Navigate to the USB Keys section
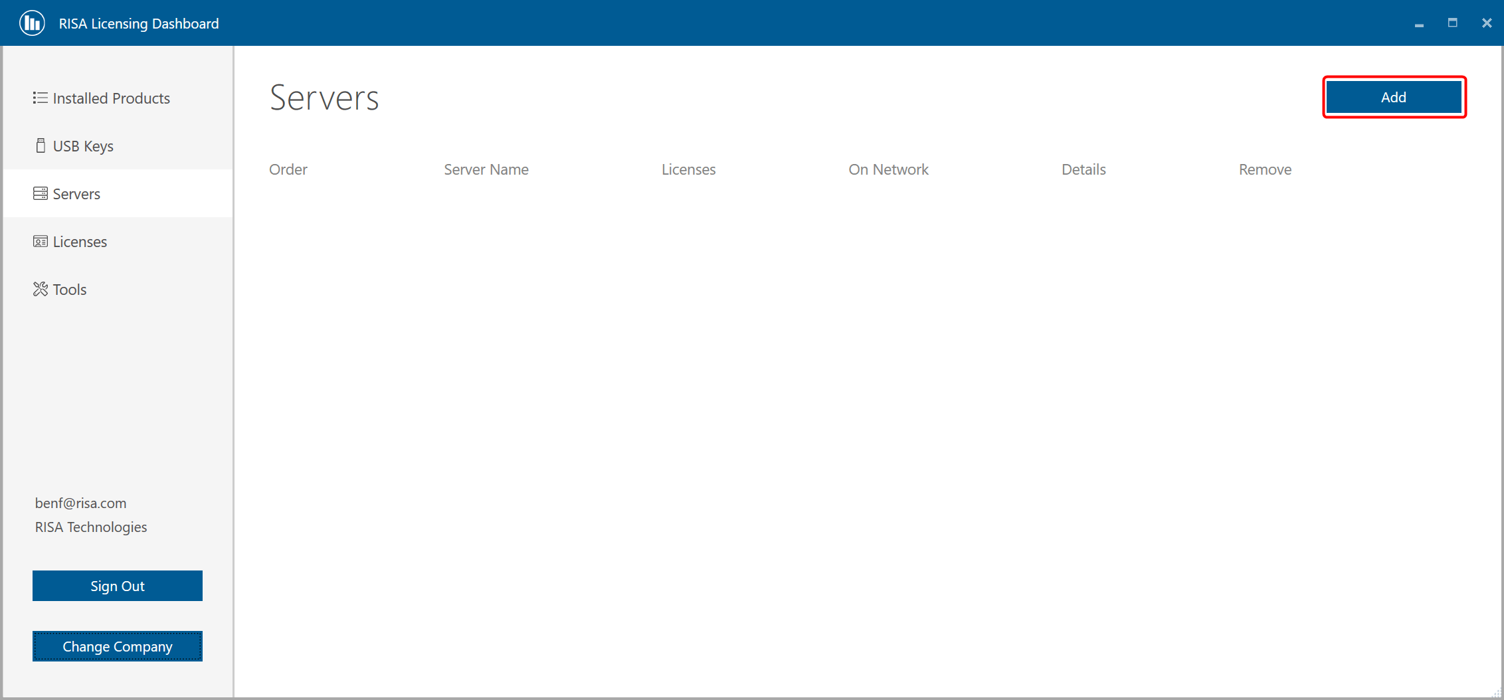 82,145
